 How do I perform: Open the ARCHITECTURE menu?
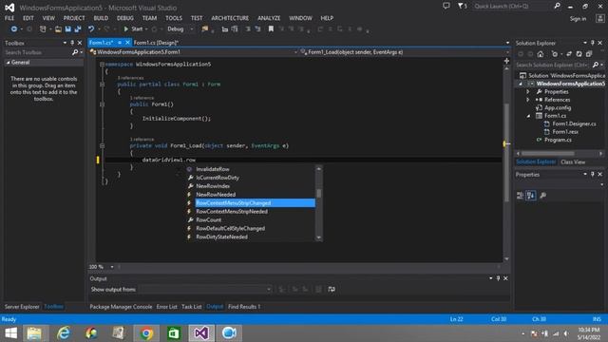pyautogui.click(x=230, y=18)
